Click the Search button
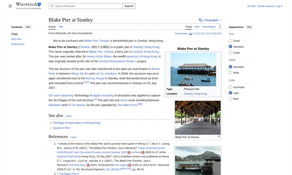The image size is (292, 175). click(129, 6)
